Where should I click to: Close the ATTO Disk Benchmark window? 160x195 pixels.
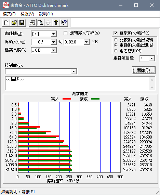(152, 5)
